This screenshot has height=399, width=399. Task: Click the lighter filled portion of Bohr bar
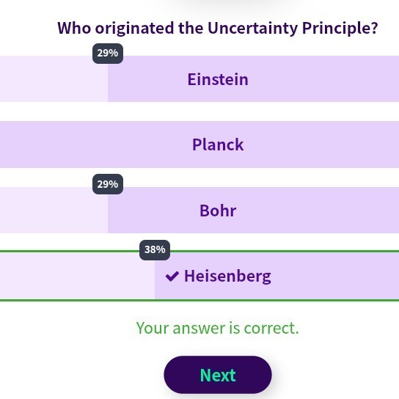[x=54, y=211]
